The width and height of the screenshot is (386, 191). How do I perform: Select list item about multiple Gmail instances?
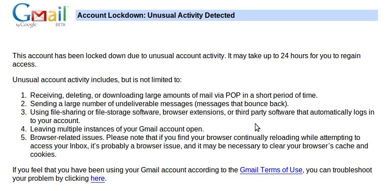tap(117, 129)
